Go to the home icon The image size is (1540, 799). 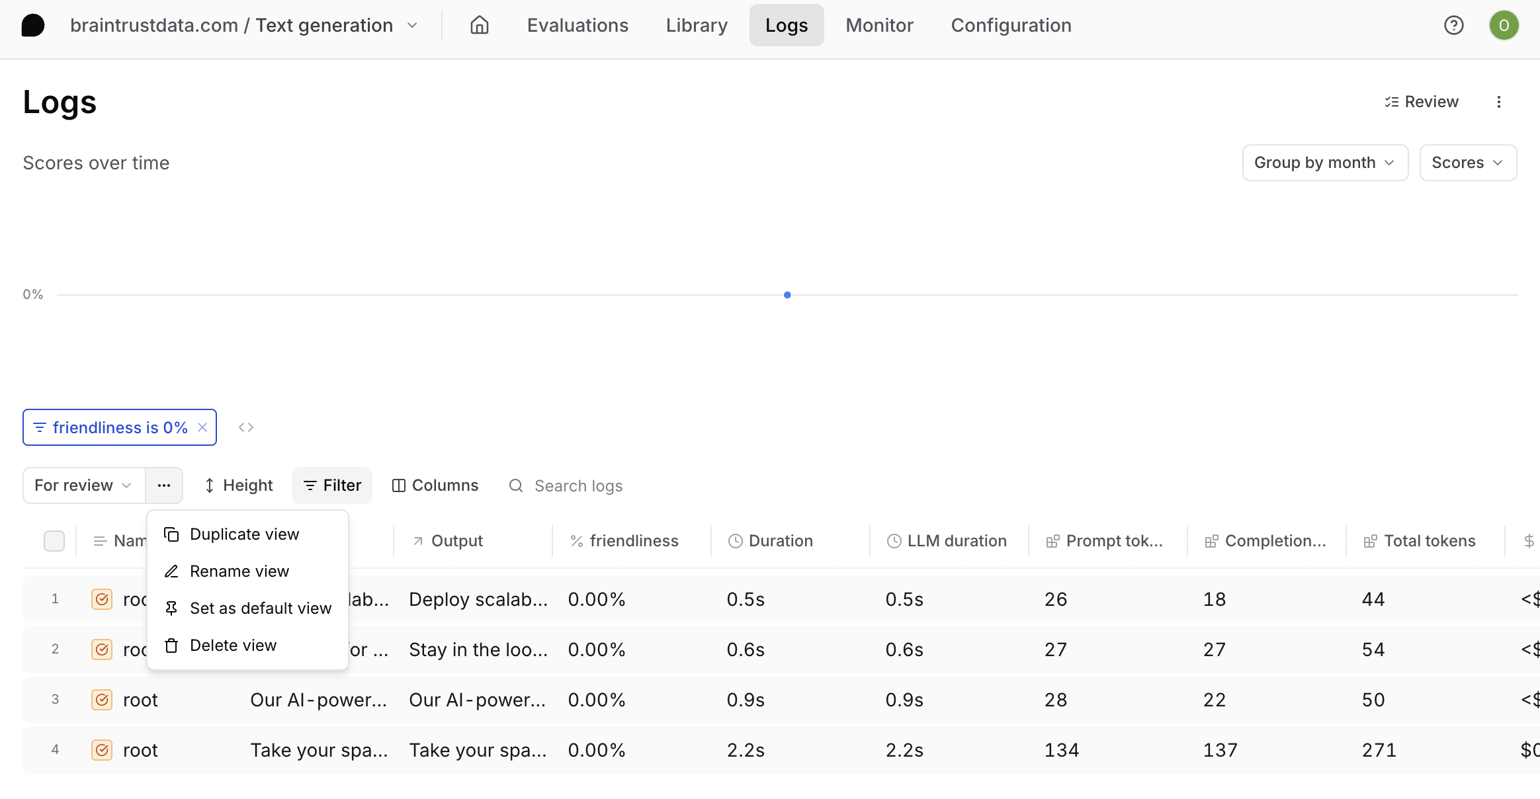coord(479,26)
